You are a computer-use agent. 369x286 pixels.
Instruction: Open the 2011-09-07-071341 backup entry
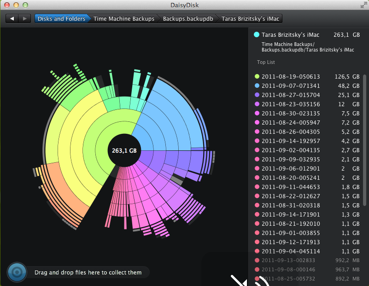click(307, 86)
